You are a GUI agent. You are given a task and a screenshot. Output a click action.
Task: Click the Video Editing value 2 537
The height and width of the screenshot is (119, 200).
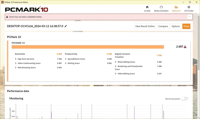tap(159, 73)
